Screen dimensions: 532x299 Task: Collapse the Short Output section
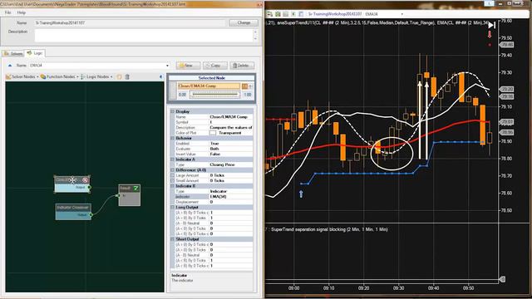[x=172, y=239]
